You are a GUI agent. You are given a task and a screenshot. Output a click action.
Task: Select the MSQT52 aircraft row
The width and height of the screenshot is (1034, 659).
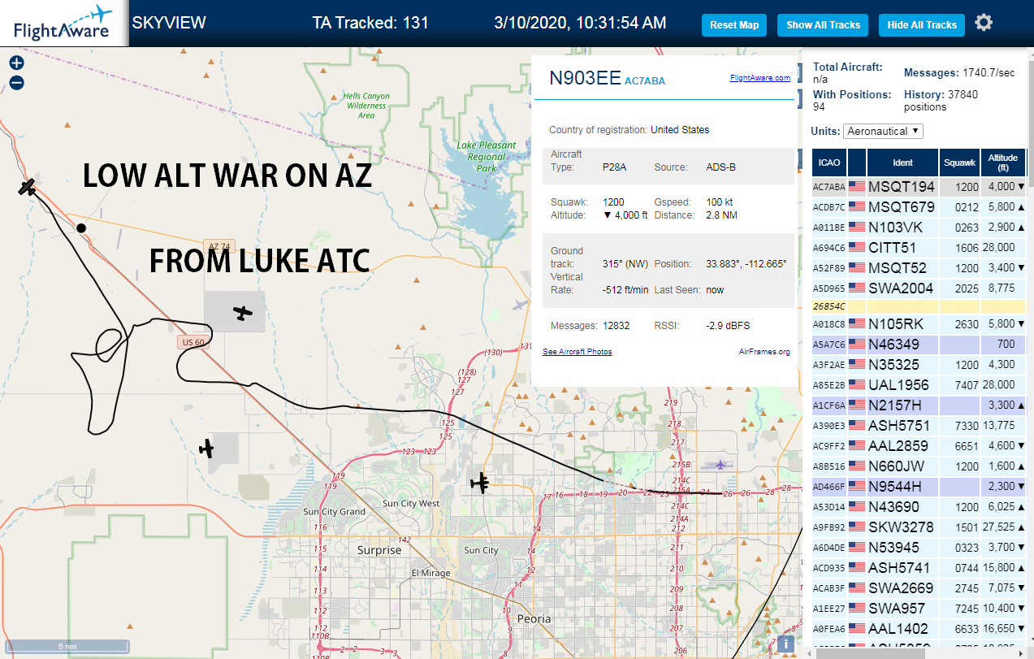[x=919, y=267]
